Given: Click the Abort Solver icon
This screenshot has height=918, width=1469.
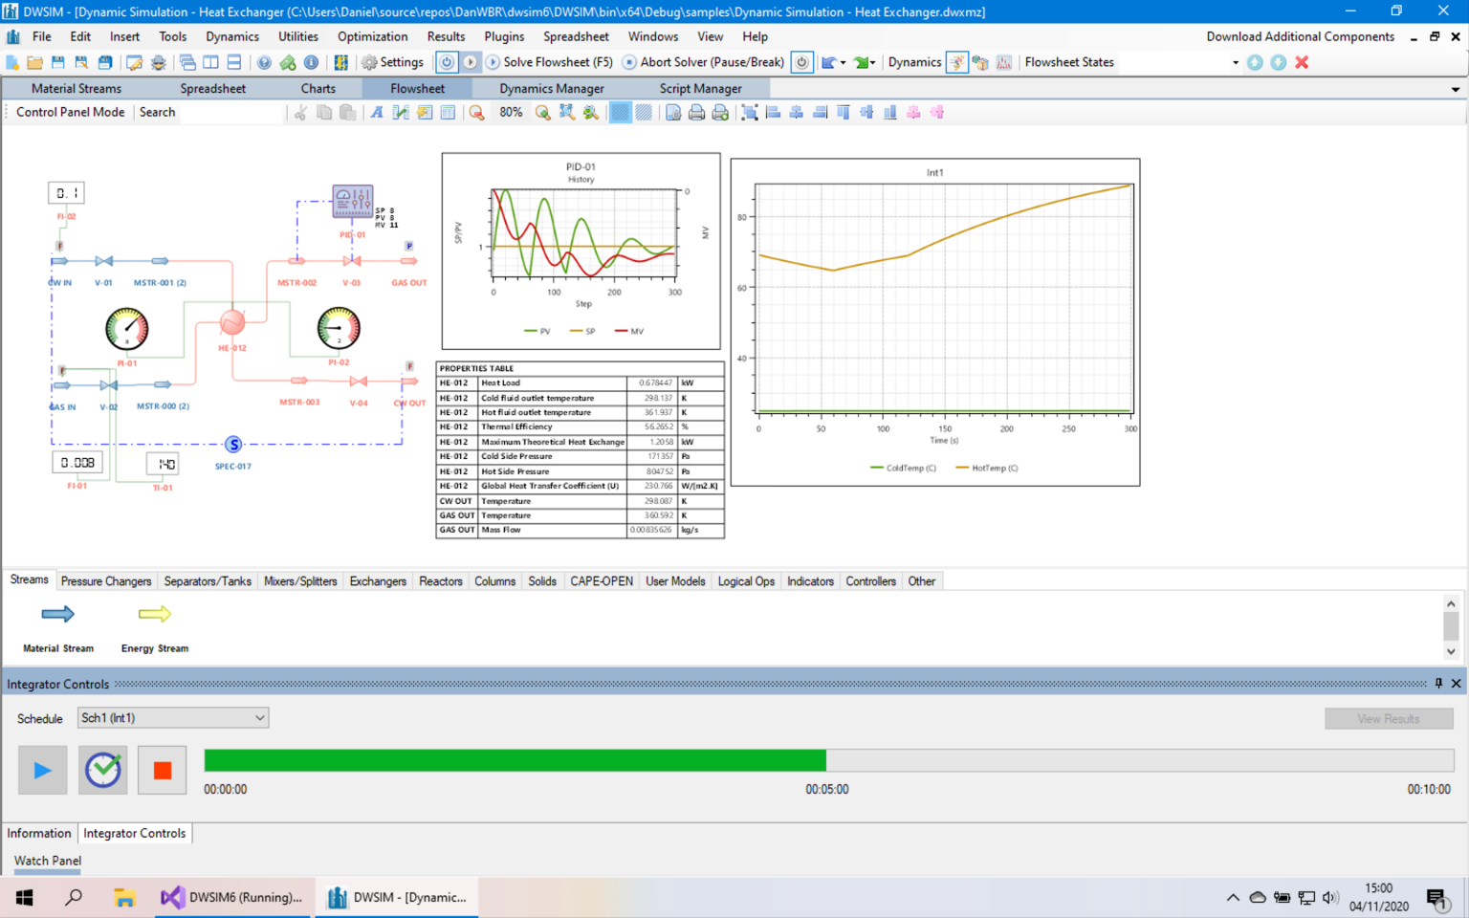Looking at the screenshot, I should 629,61.
